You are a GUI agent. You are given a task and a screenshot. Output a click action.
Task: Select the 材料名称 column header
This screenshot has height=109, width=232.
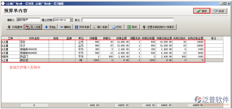click(34, 38)
